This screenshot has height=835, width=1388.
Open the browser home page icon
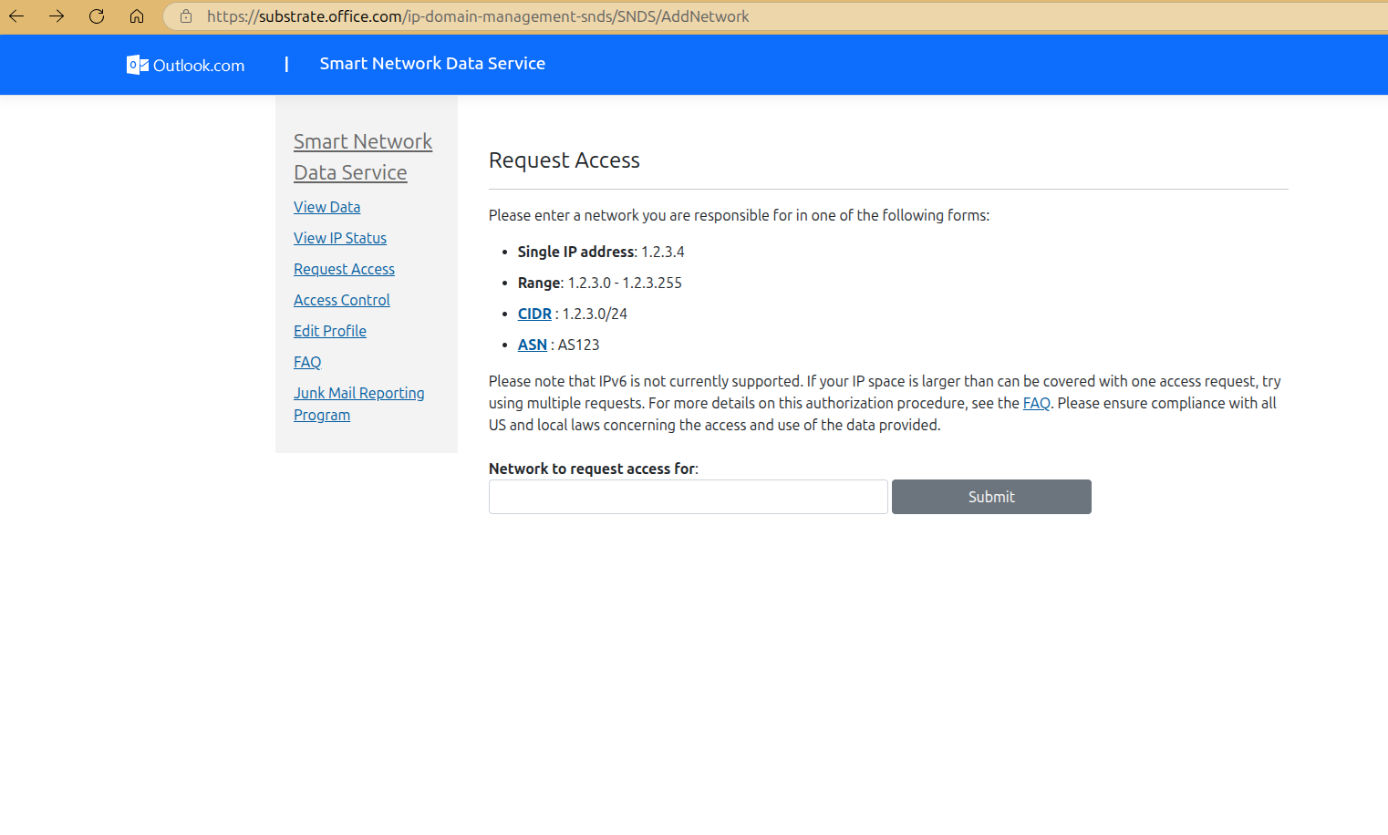(x=137, y=16)
